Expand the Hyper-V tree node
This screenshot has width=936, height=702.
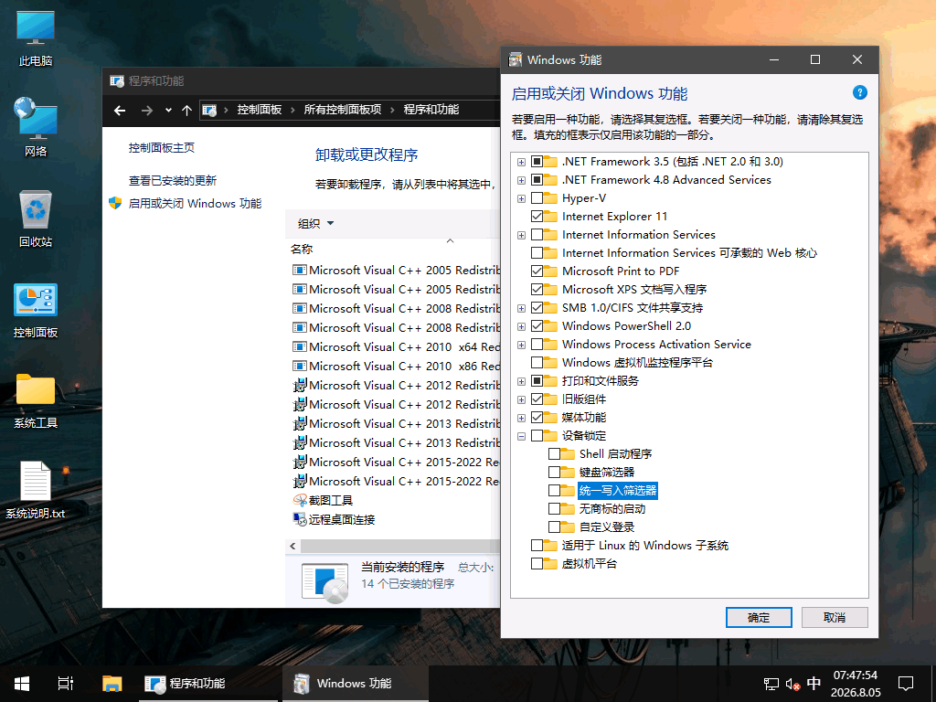click(x=521, y=198)
